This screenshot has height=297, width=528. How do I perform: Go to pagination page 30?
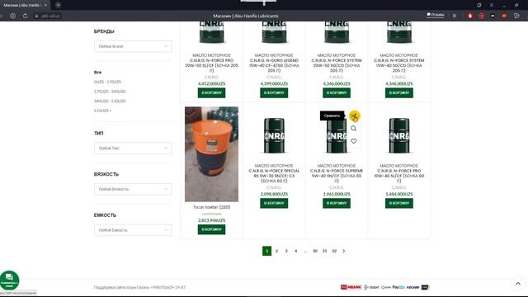tap(315, 251)
